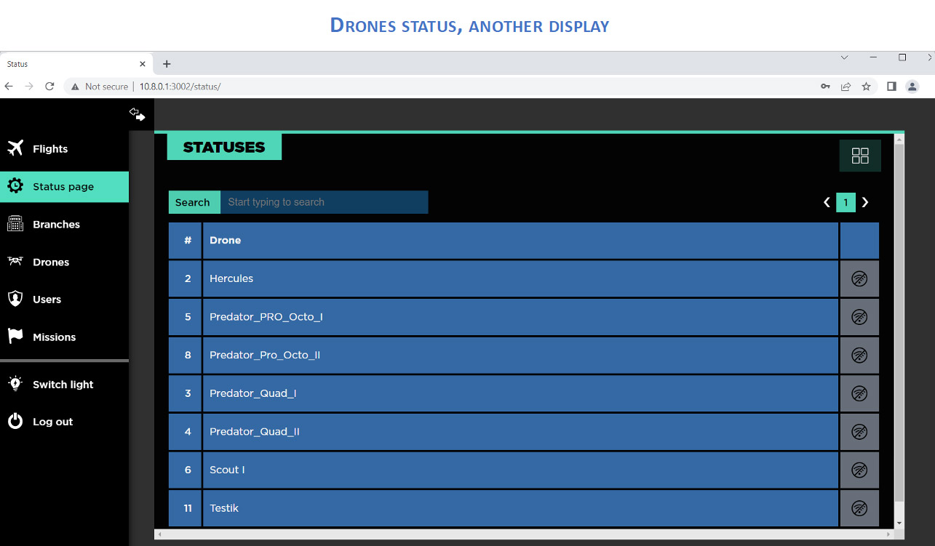The width and height of the screenshot is (935, 546).
Task: Click the connection status icon for Hercules
Action: coord(859,279)
